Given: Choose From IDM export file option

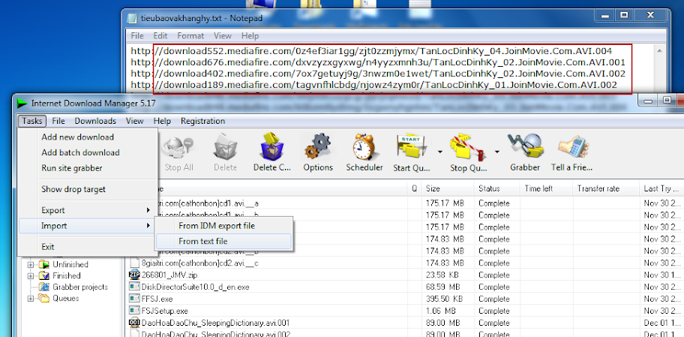Looking at the screenshot, I should pos(223,226).
